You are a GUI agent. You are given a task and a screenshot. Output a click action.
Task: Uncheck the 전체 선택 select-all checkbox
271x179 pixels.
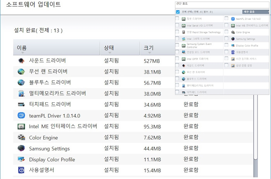[x=178, y=12]
